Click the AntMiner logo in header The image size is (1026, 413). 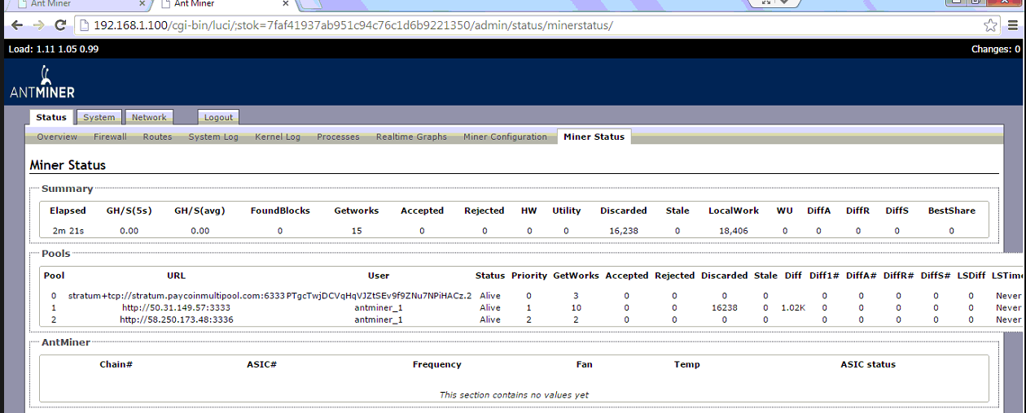coord(42,82)
